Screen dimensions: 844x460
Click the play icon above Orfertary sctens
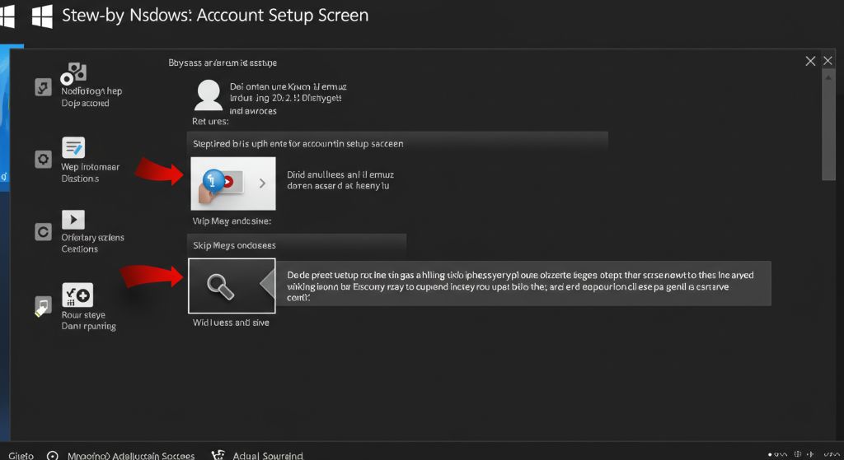(73, 220)
